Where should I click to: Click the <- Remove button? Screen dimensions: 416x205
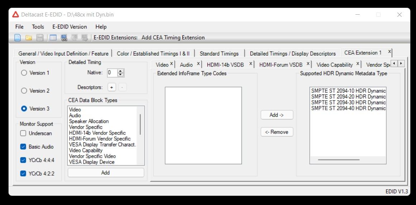277,132
